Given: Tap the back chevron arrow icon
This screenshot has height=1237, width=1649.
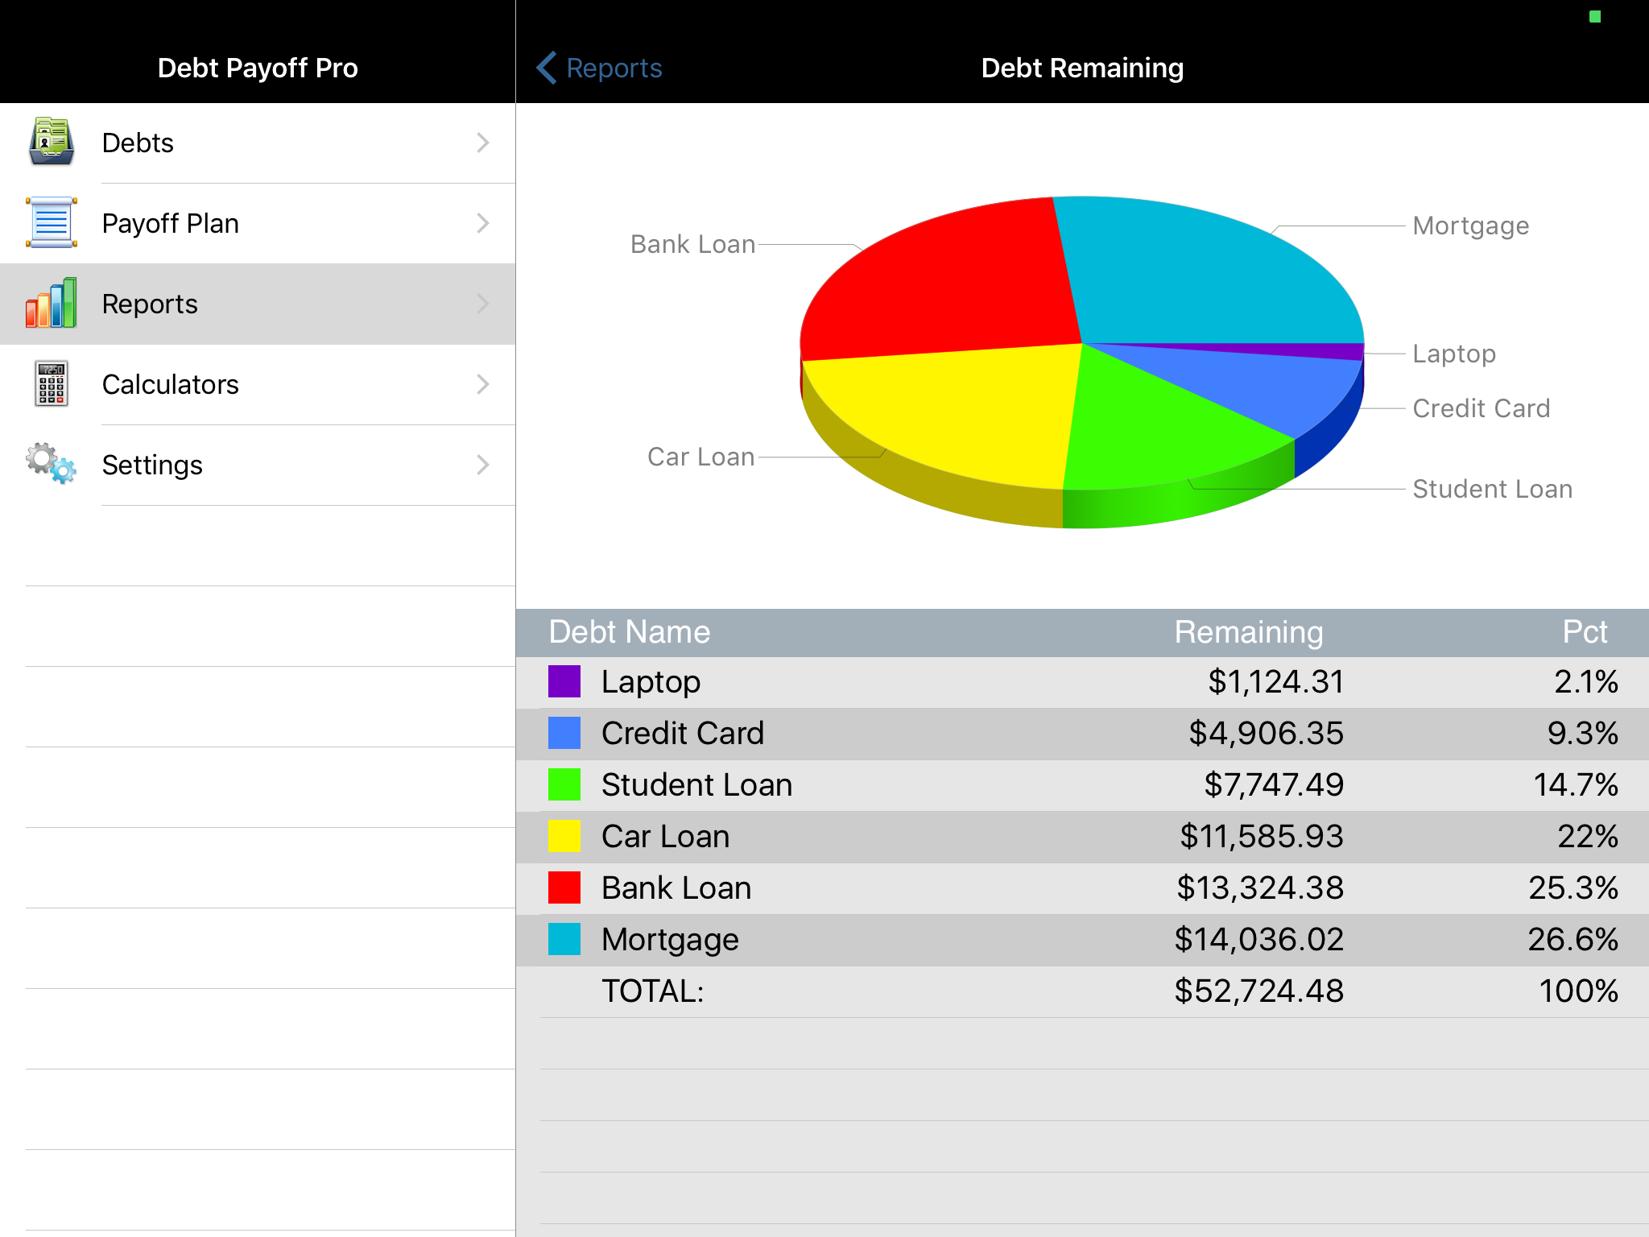Looking at the screenshot, I should [x=547, y=68].
